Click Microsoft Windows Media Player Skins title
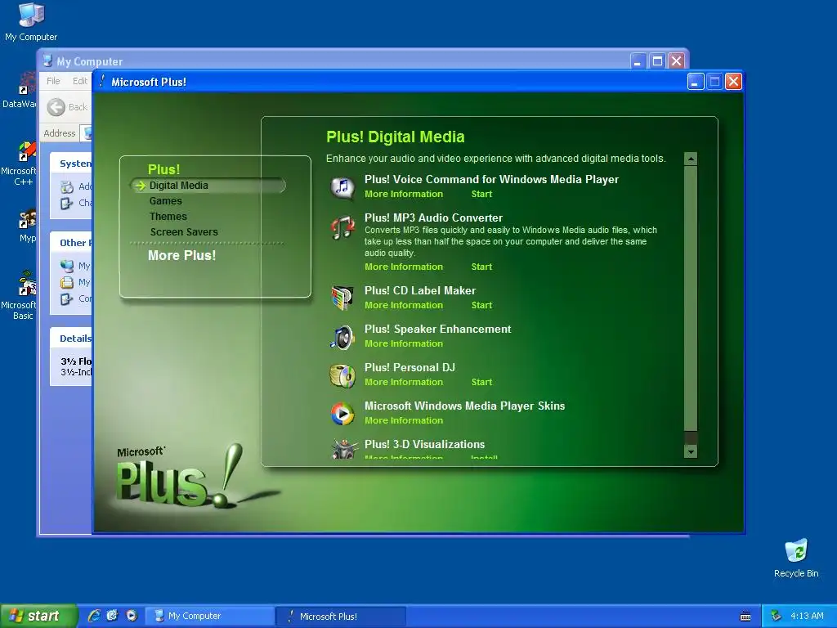Image resolution: width=837 pixels, height=628 pixels. point(464,406)
